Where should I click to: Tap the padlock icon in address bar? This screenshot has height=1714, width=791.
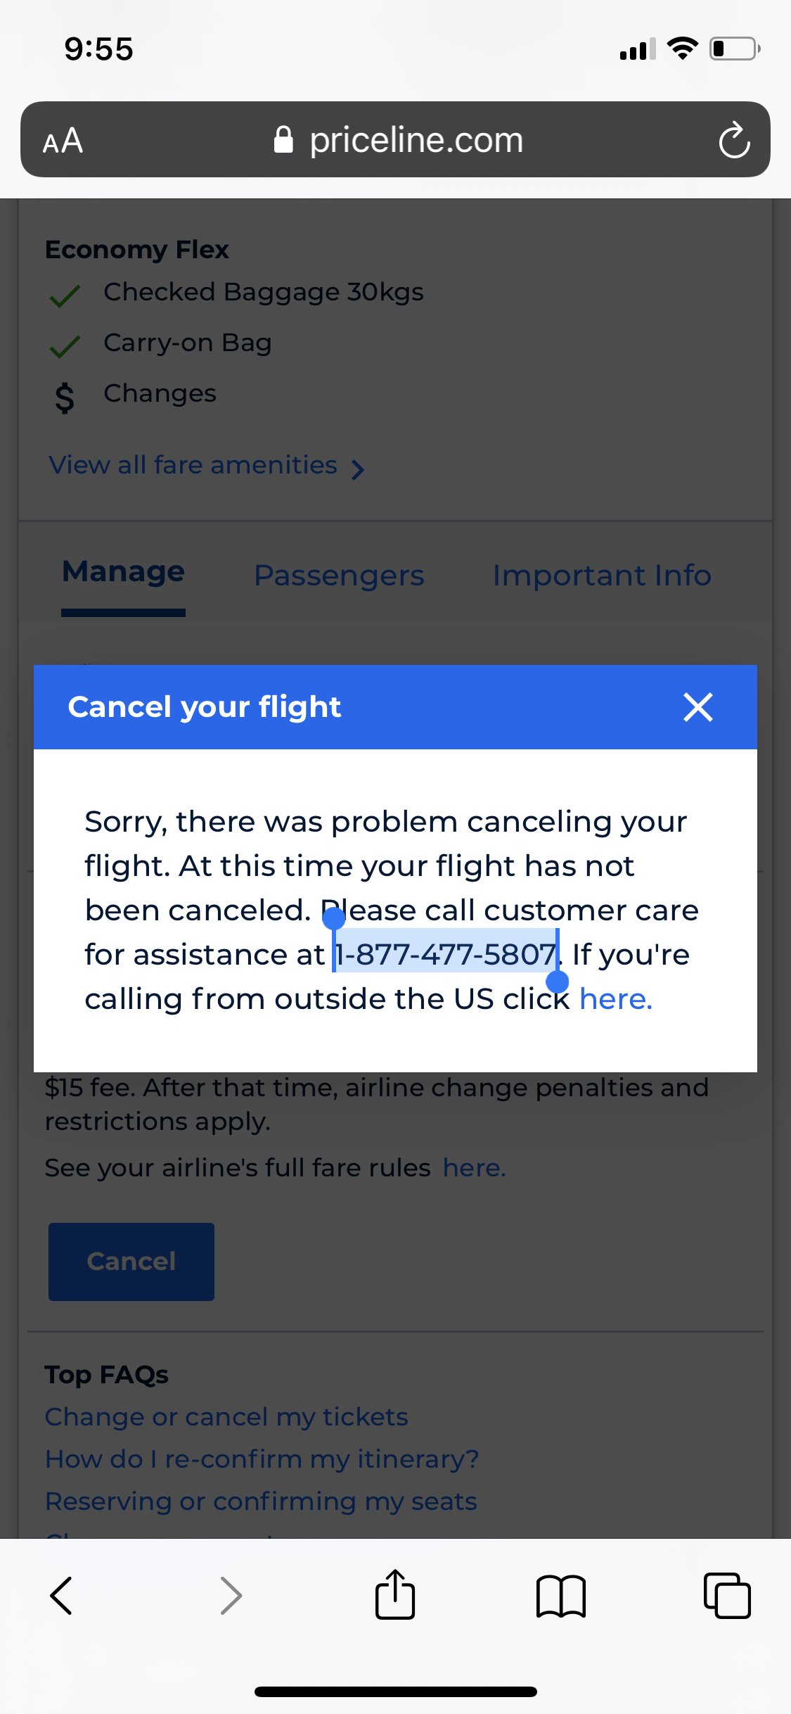[284, 139]
